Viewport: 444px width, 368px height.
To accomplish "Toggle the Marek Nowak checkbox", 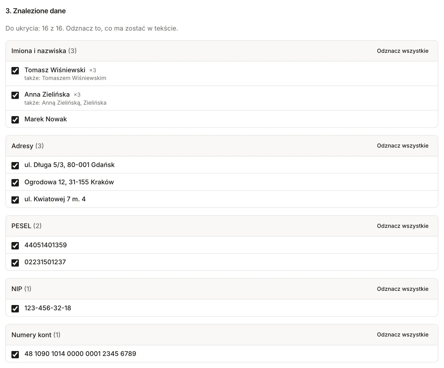I will (15, 119).
